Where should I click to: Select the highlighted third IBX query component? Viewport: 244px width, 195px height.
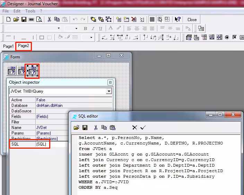(x=32, y=71)
